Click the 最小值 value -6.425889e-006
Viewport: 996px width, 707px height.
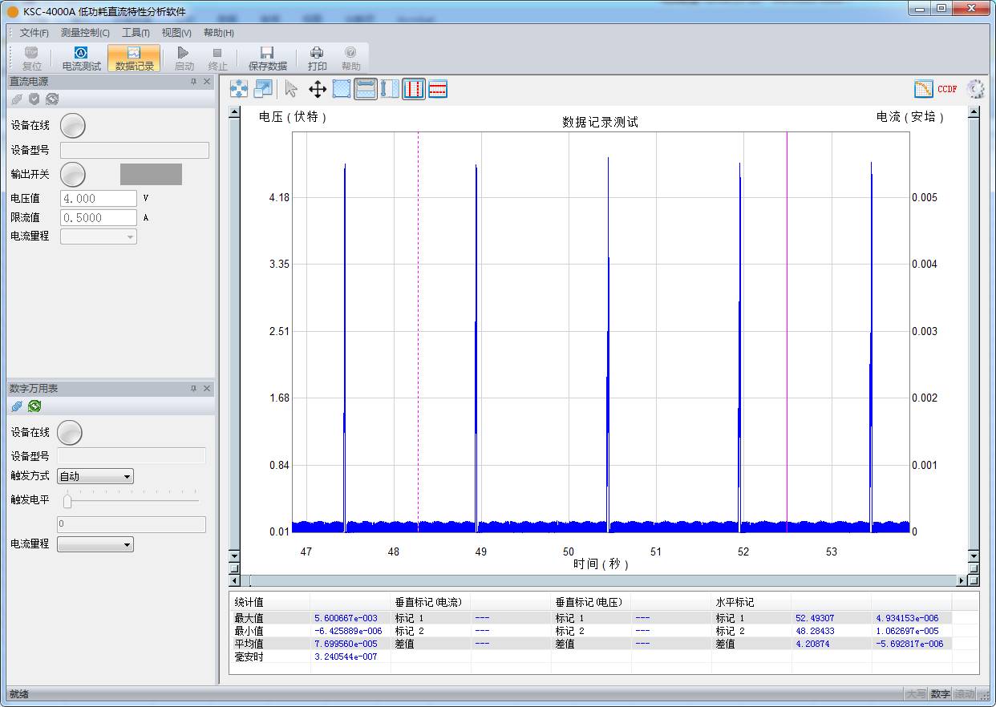(x=347, y=631)
